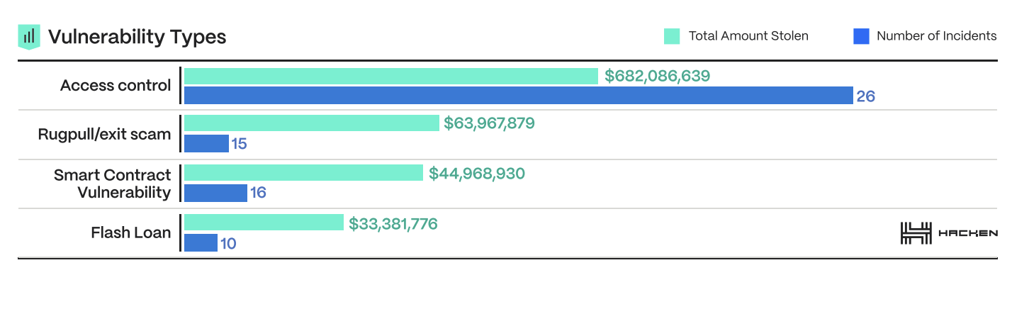The image size is (1029, 309).
Task: Click the Total Amount Stolen legend swatch
Action: coord(672,36)
